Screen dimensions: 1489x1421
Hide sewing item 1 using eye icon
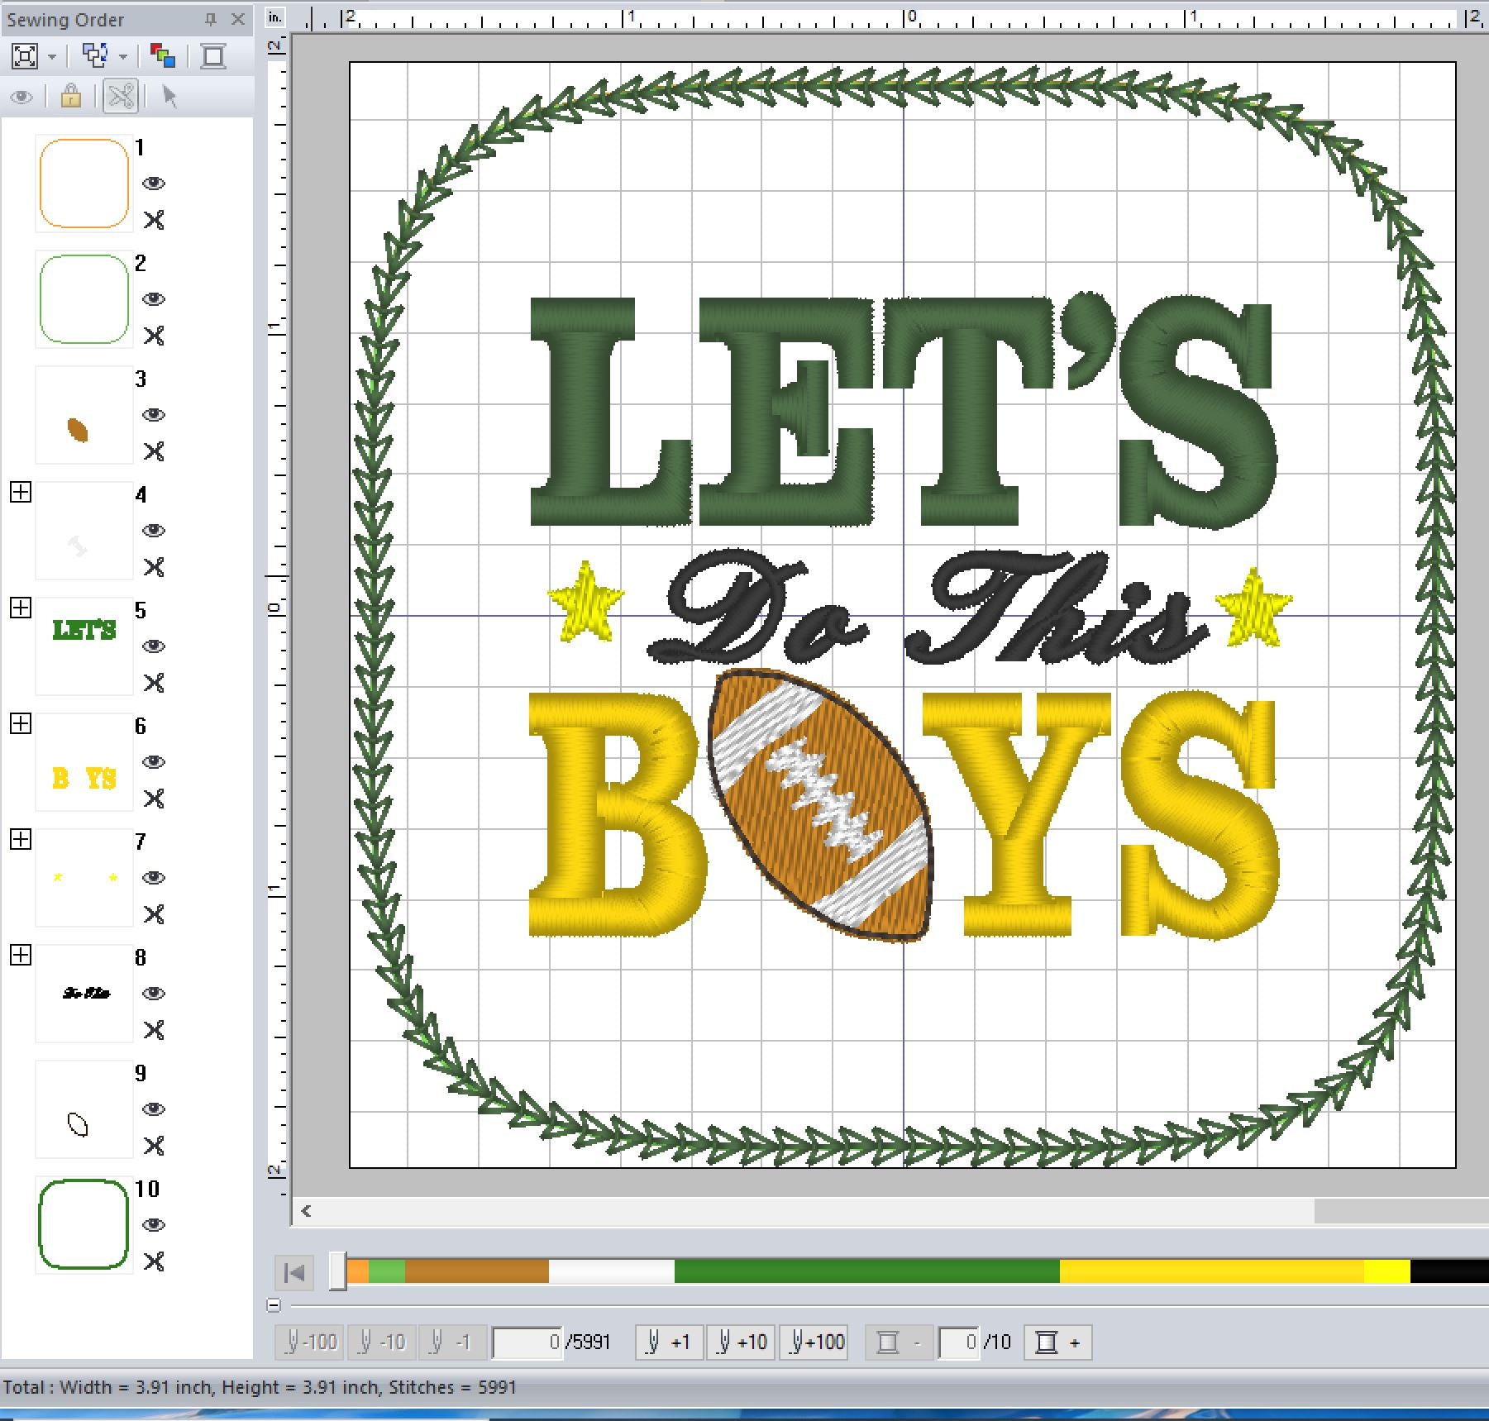click(154, 184)
